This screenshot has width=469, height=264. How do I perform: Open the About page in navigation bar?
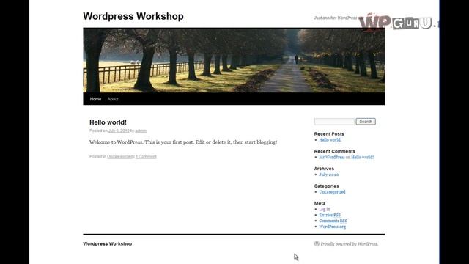point(113,99)
